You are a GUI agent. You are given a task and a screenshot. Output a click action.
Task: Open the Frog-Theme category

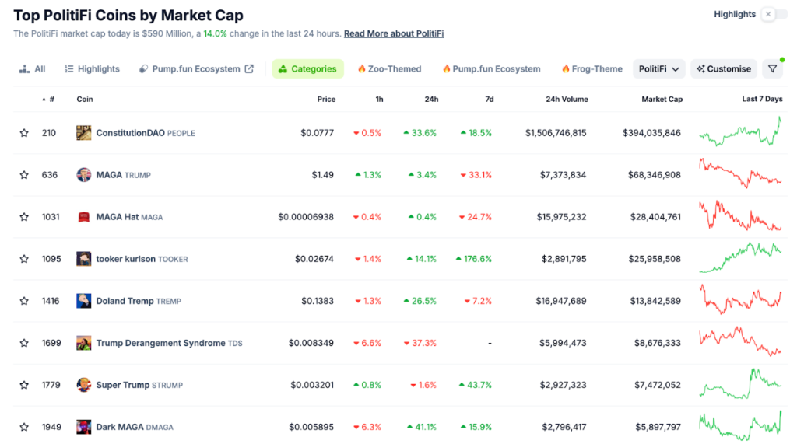click(592, 69)
